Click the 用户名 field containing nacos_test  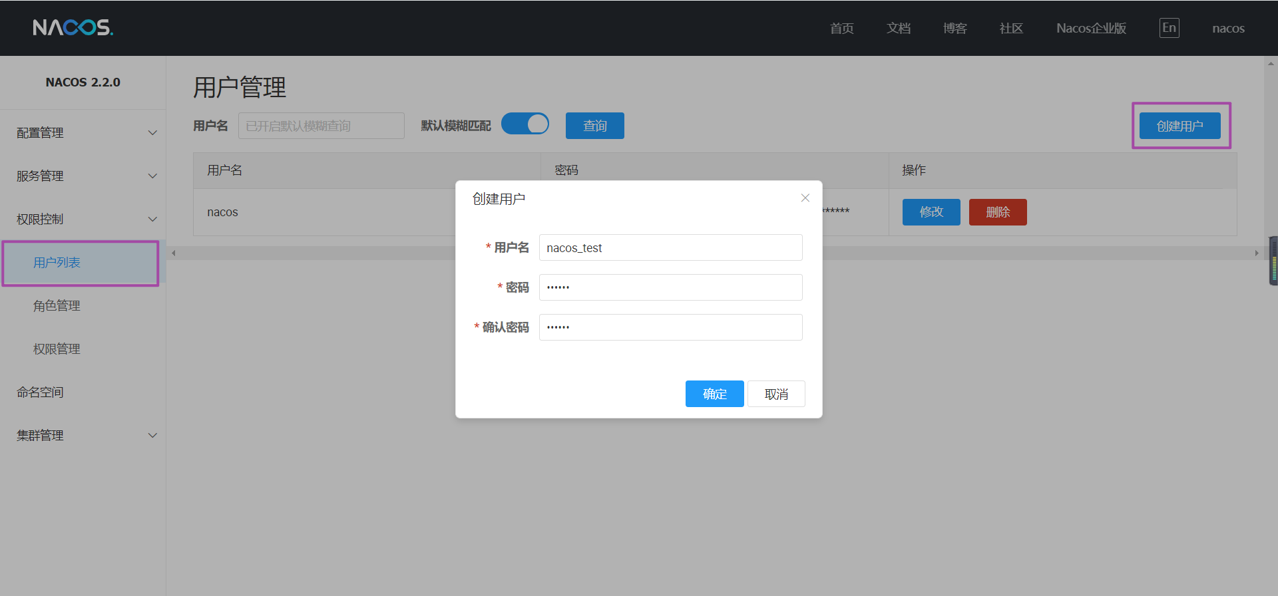[x=670, y=247]
